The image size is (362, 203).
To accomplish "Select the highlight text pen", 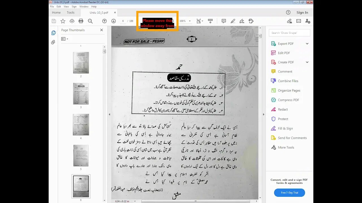I will tap(233, 21).
